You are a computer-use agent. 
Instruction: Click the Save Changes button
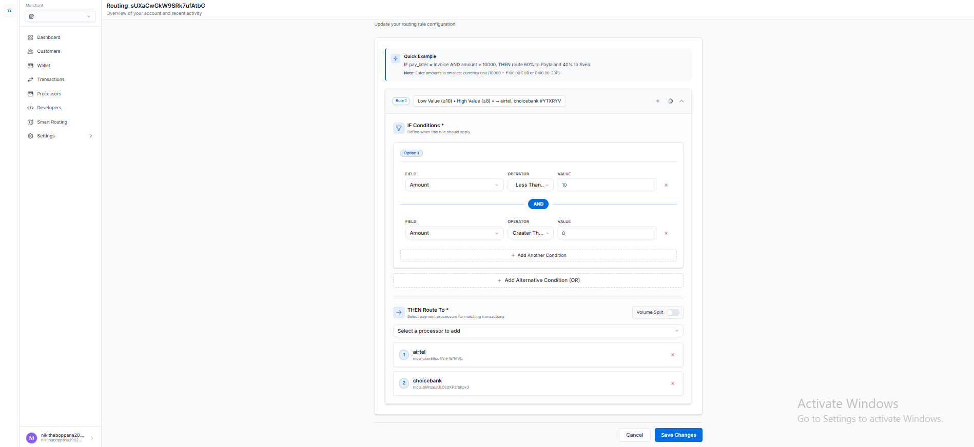tap(678, 435)
